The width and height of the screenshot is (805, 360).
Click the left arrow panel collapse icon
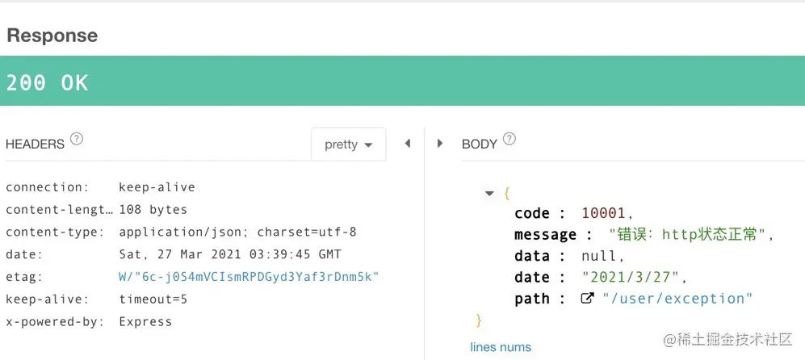408,144
